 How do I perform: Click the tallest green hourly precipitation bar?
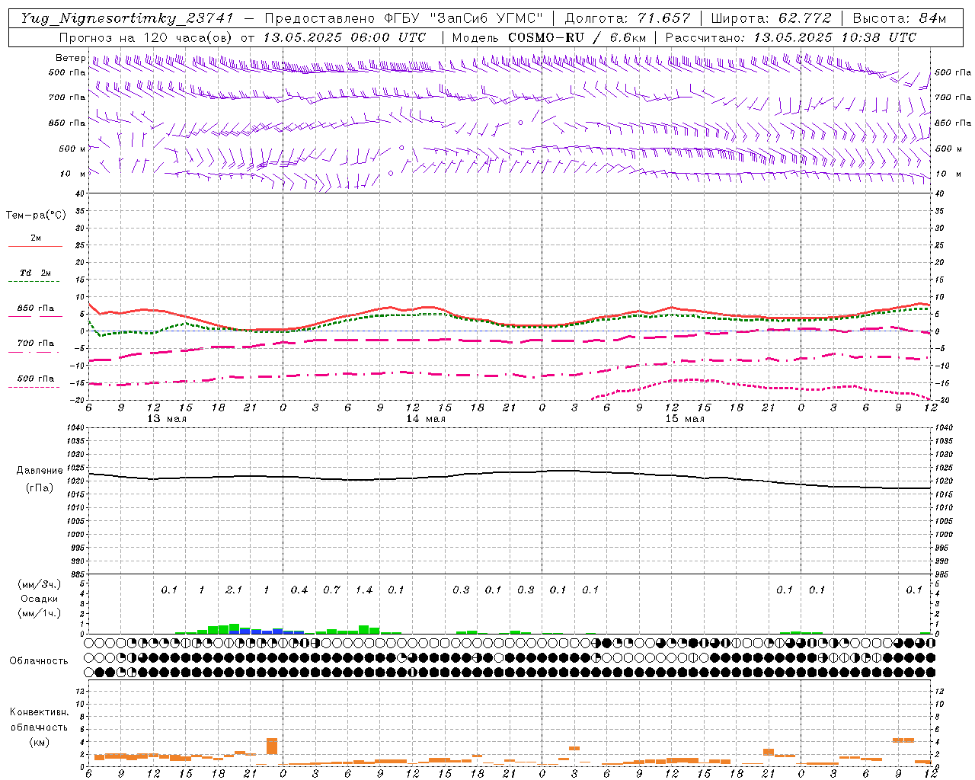pyautogui.click(x=234, y=627)
